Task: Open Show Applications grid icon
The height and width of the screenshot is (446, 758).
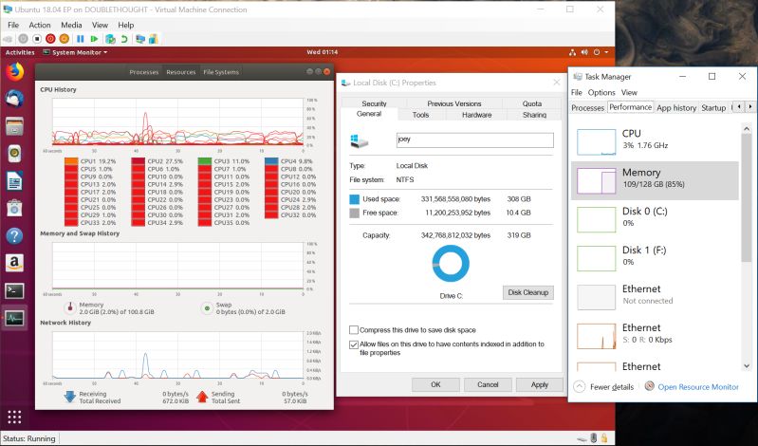Action: pyautogui.click(x=14, y=417)
